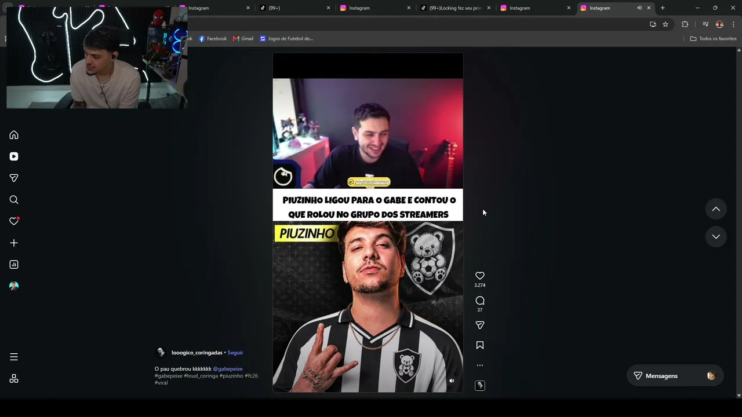742x417 pixels.
Task: Install app icon in address bar
Action: point(653,24)
